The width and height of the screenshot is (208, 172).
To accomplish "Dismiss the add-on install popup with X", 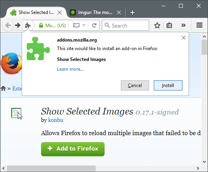I will [184, 38].
